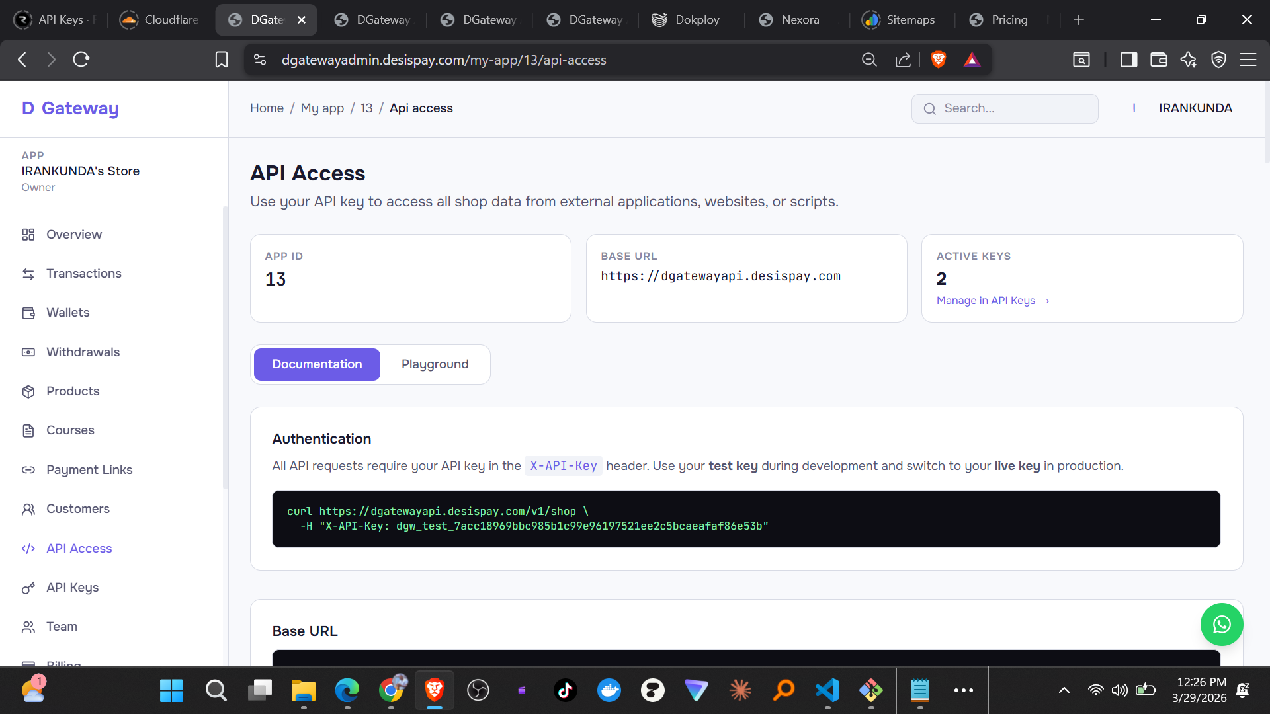Expand the system tray hidden icons chevron
Screen dimensions: 1270x714
[x=1064, y=690]
